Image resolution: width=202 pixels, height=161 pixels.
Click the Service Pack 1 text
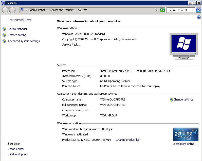[x=71, y=45]
